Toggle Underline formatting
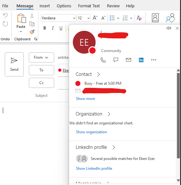This screenshot has height=185, width=181. (x=61, y=28)
